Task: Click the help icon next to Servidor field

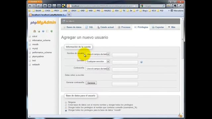Action: tap(141, 62)
